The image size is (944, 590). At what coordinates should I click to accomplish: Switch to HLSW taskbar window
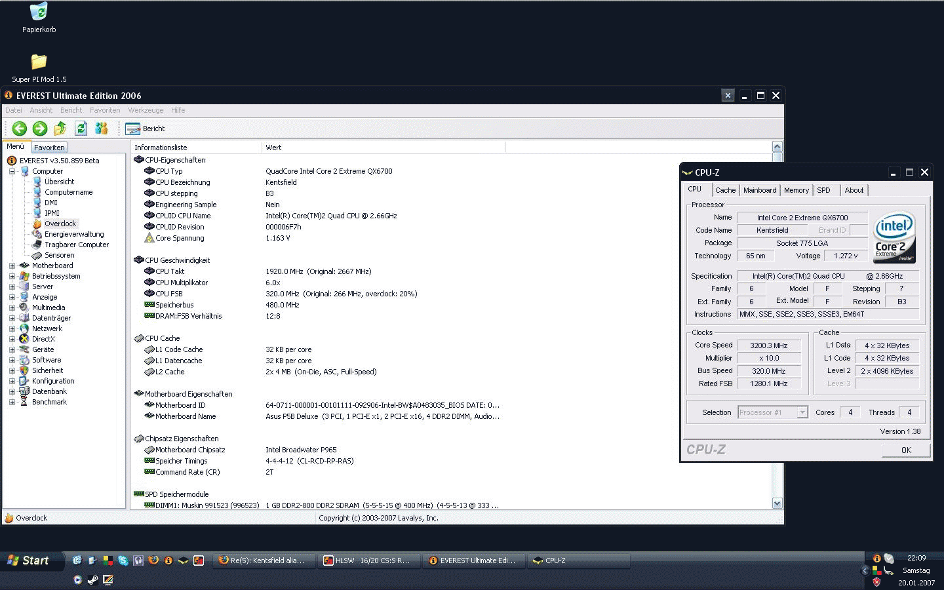click(369, 560)
